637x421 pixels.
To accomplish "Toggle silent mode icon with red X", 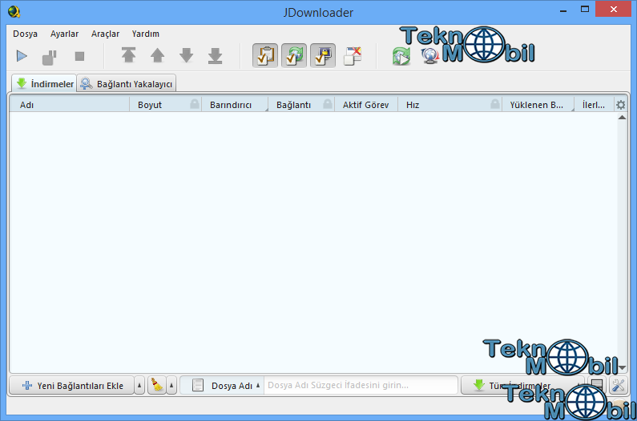I will click(353, 56).
